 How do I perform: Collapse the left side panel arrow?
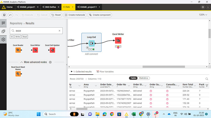click(x=67, y=64)
